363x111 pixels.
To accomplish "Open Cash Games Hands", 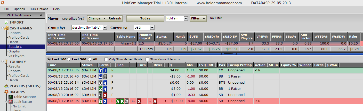I will pos(13,42).
